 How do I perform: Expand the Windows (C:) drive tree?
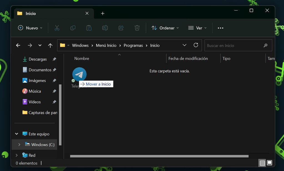(19, 145)
